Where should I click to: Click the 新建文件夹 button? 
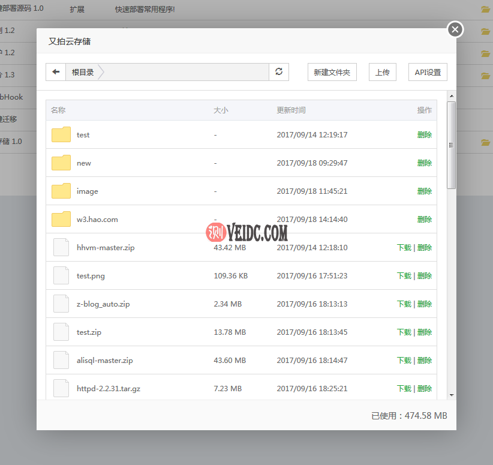[x=332, y=73]
